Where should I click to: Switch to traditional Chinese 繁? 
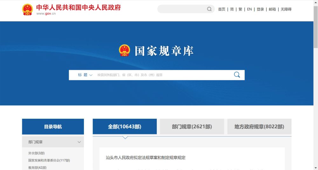[x=240, y=9]
